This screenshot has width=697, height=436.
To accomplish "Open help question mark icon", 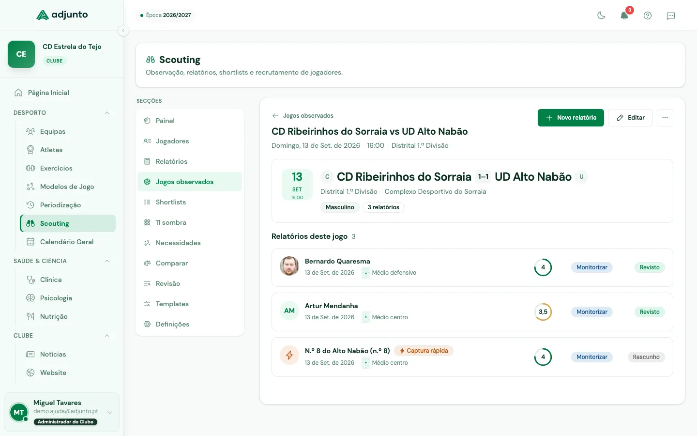I will [x=648, y=16].
